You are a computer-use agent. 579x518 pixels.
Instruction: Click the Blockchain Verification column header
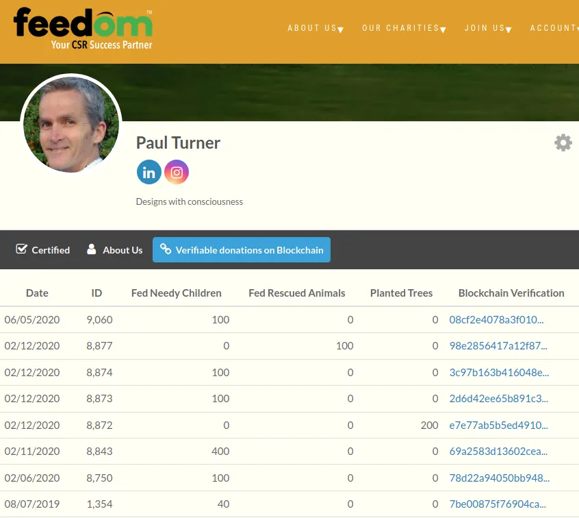(511, 293)
